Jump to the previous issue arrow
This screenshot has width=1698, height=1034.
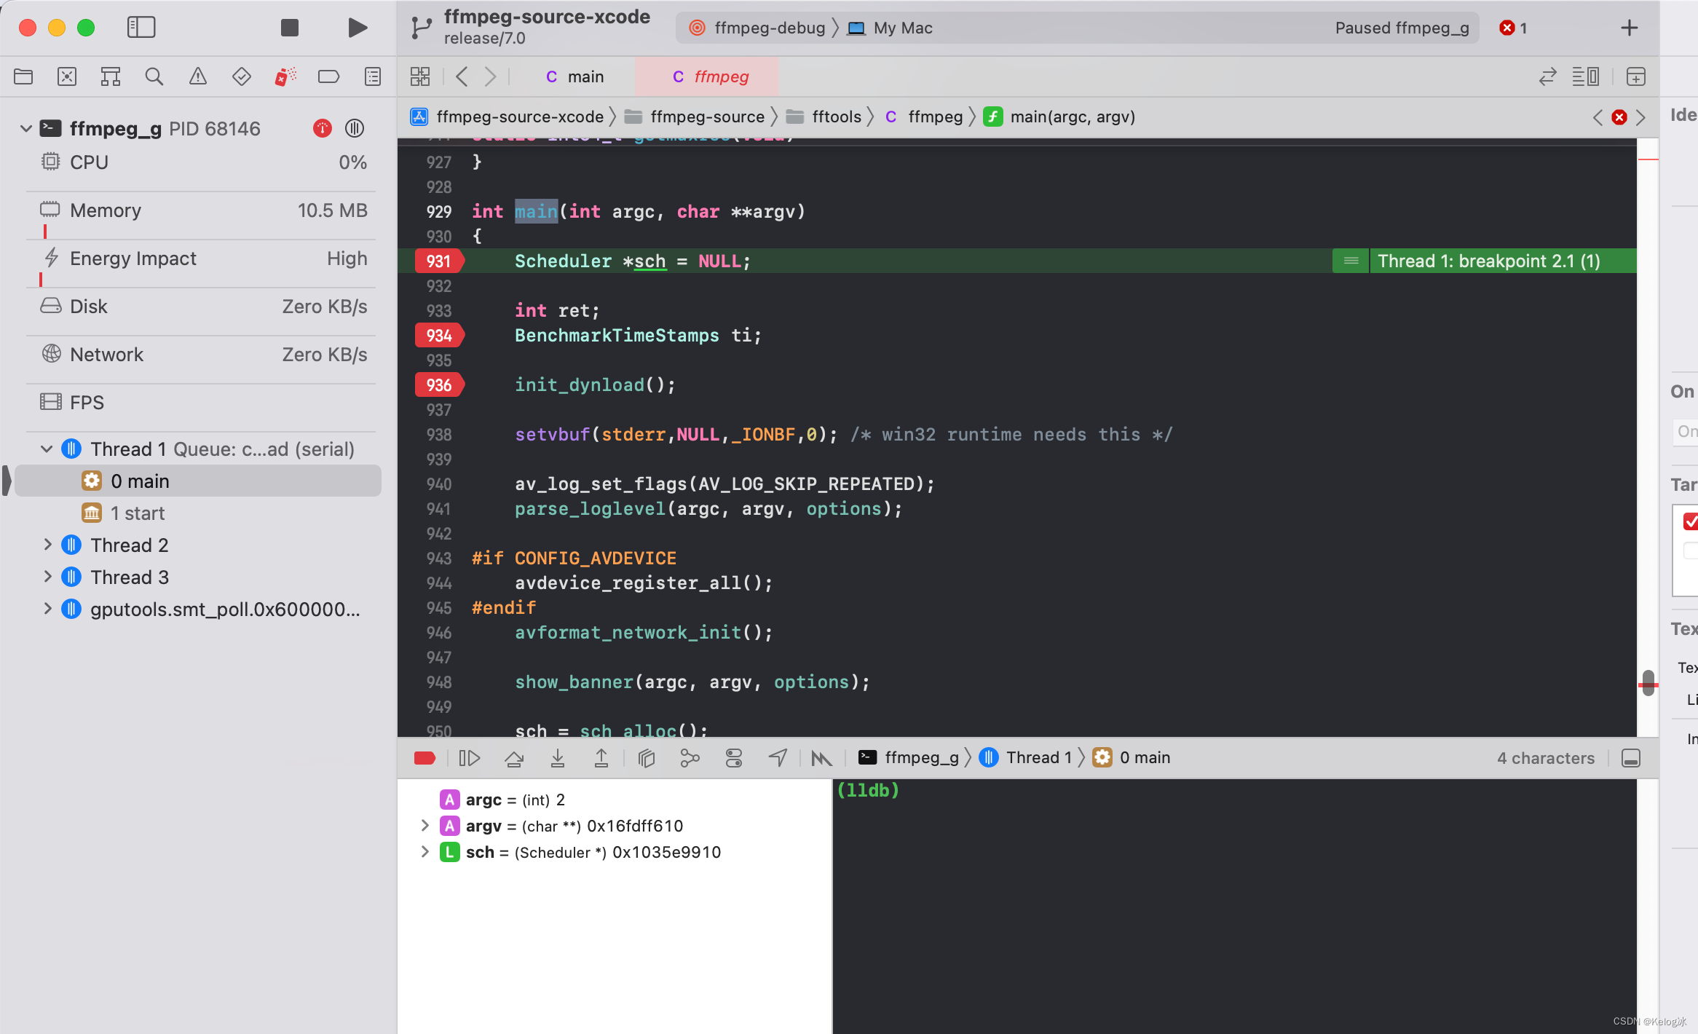1598,117
